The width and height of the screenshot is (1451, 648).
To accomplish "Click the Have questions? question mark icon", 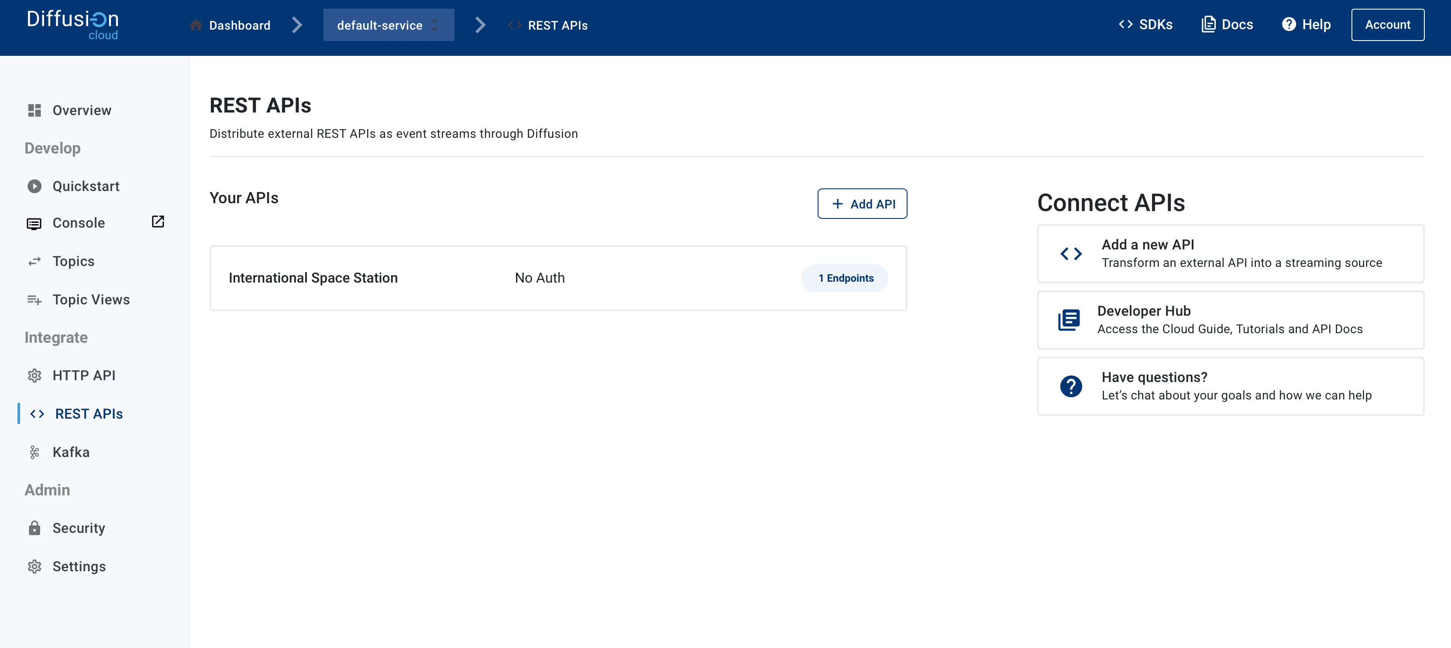I will pyautogui.click(x=1071, y=386).
